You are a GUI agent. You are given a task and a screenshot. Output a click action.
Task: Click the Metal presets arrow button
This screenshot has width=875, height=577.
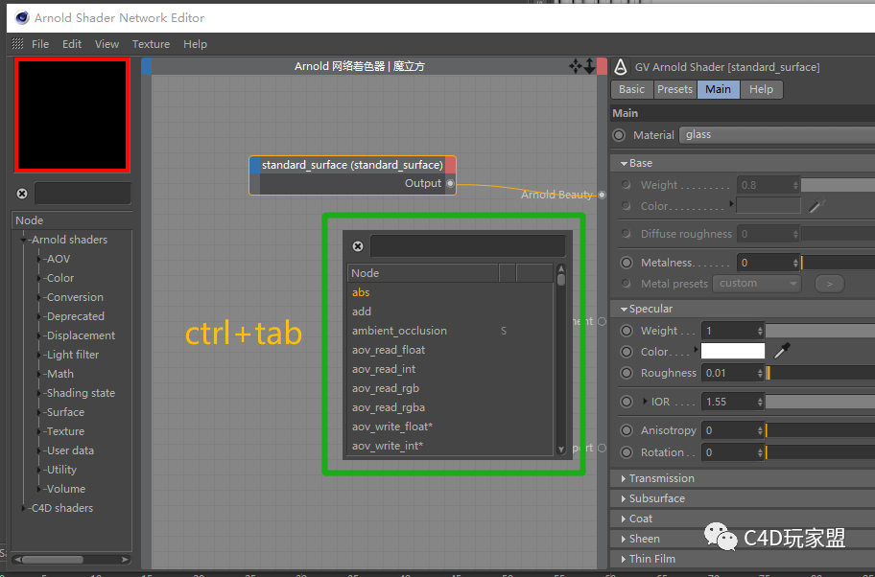(x=829, y=284)
